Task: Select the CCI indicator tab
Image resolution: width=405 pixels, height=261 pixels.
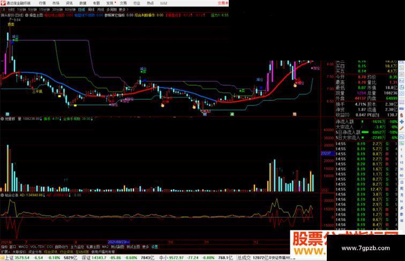Action: 50,247
